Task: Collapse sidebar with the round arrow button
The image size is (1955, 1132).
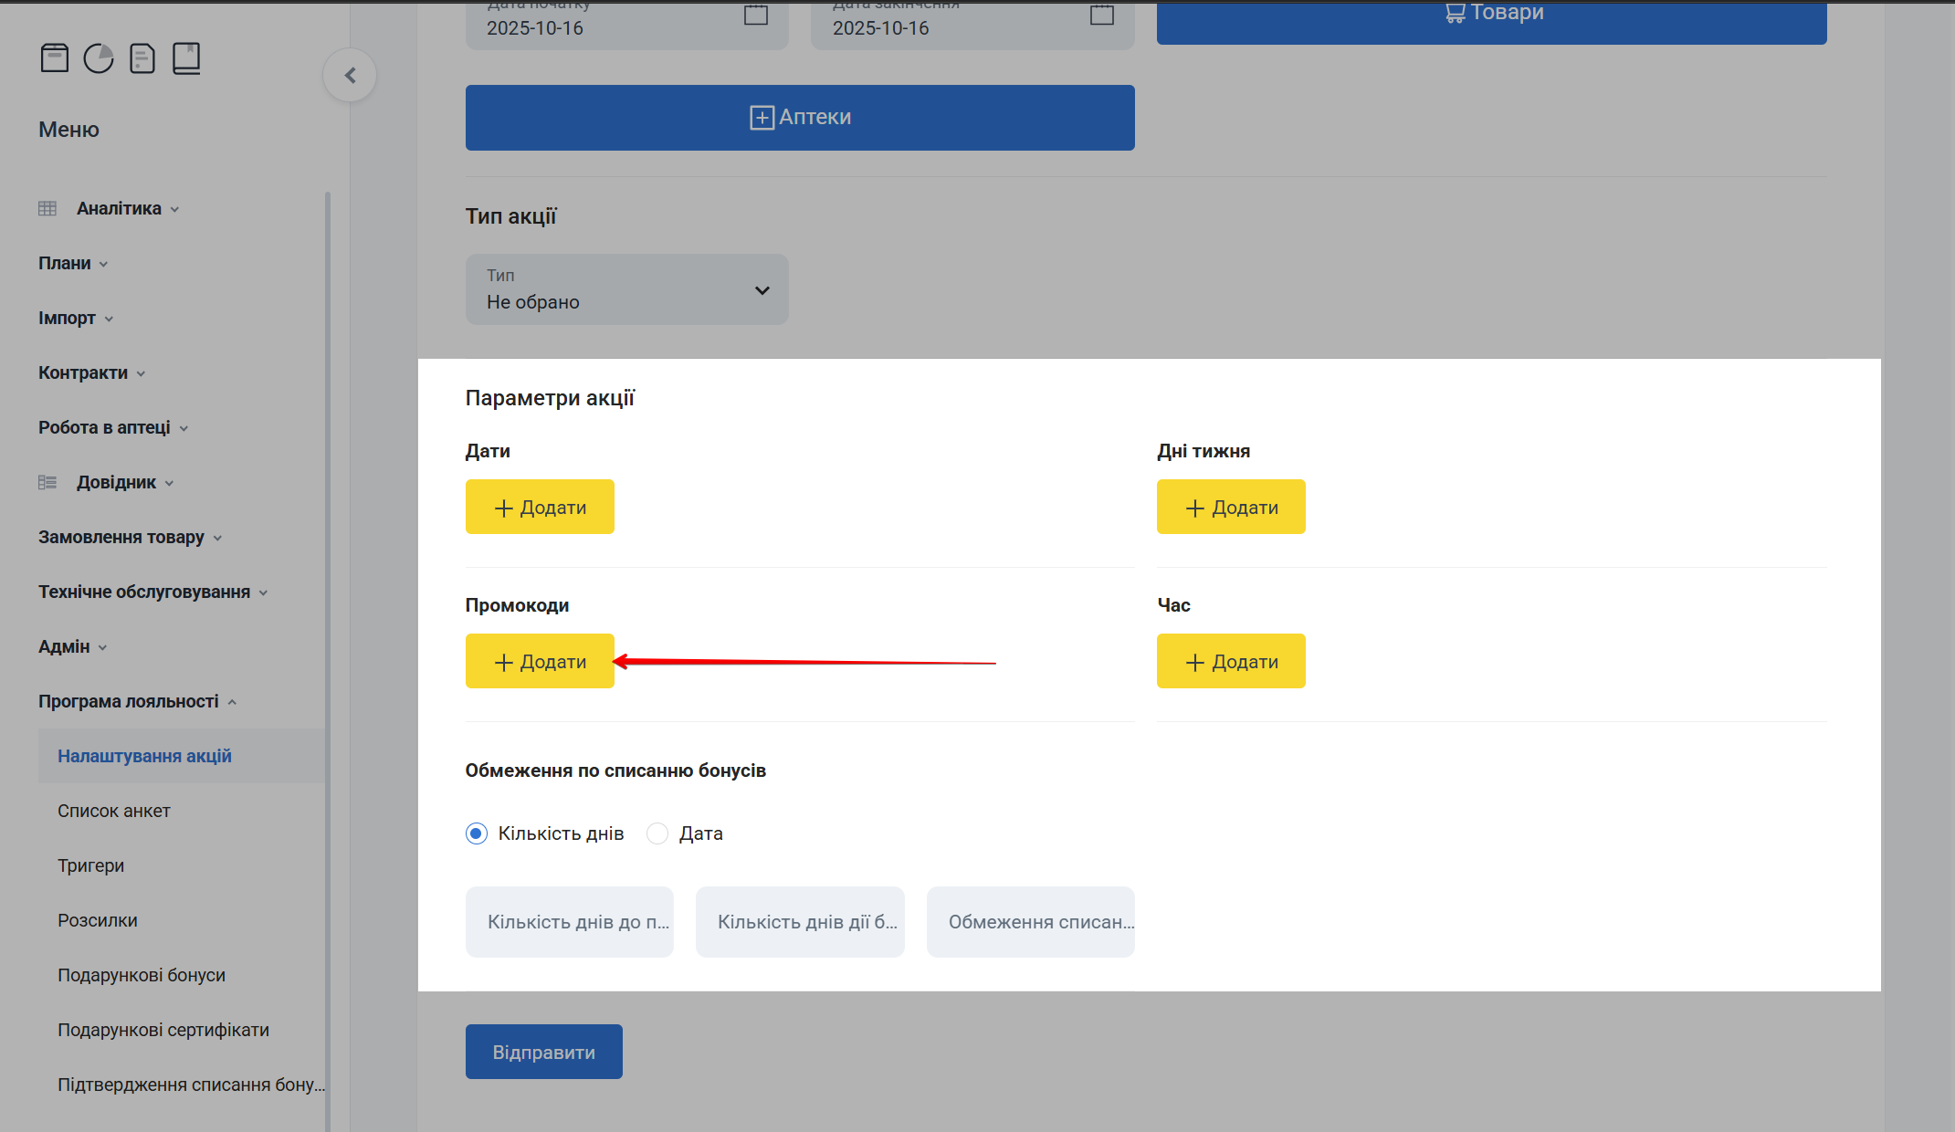Action: click(x=350, y=75)
